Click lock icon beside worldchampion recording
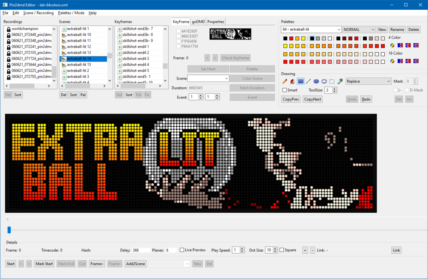This screenshot has height=279, width=428. (x=9, y=29)
